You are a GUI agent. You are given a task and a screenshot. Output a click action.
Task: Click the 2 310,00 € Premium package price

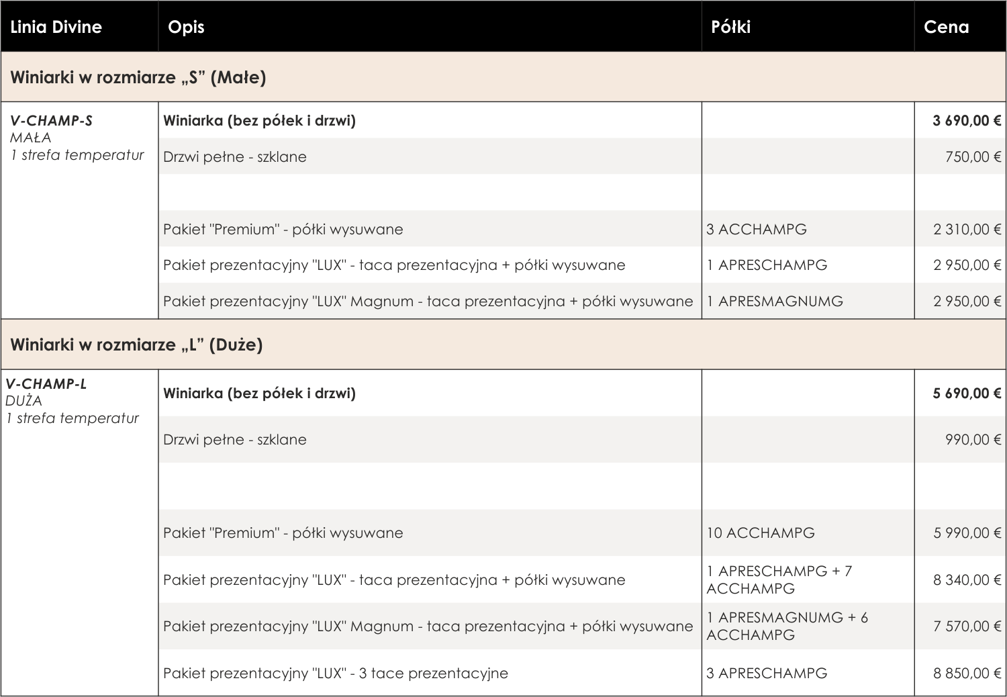[x=967, y=230]
